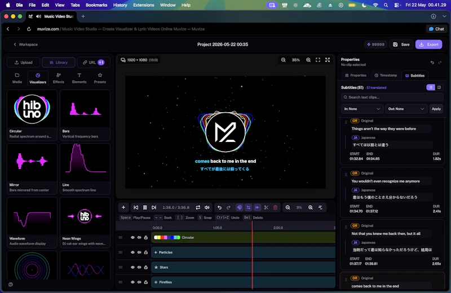Viewport: 451px width, 293px height.
Task: Click the 99999 credits badge
Action: pos(375,45)
